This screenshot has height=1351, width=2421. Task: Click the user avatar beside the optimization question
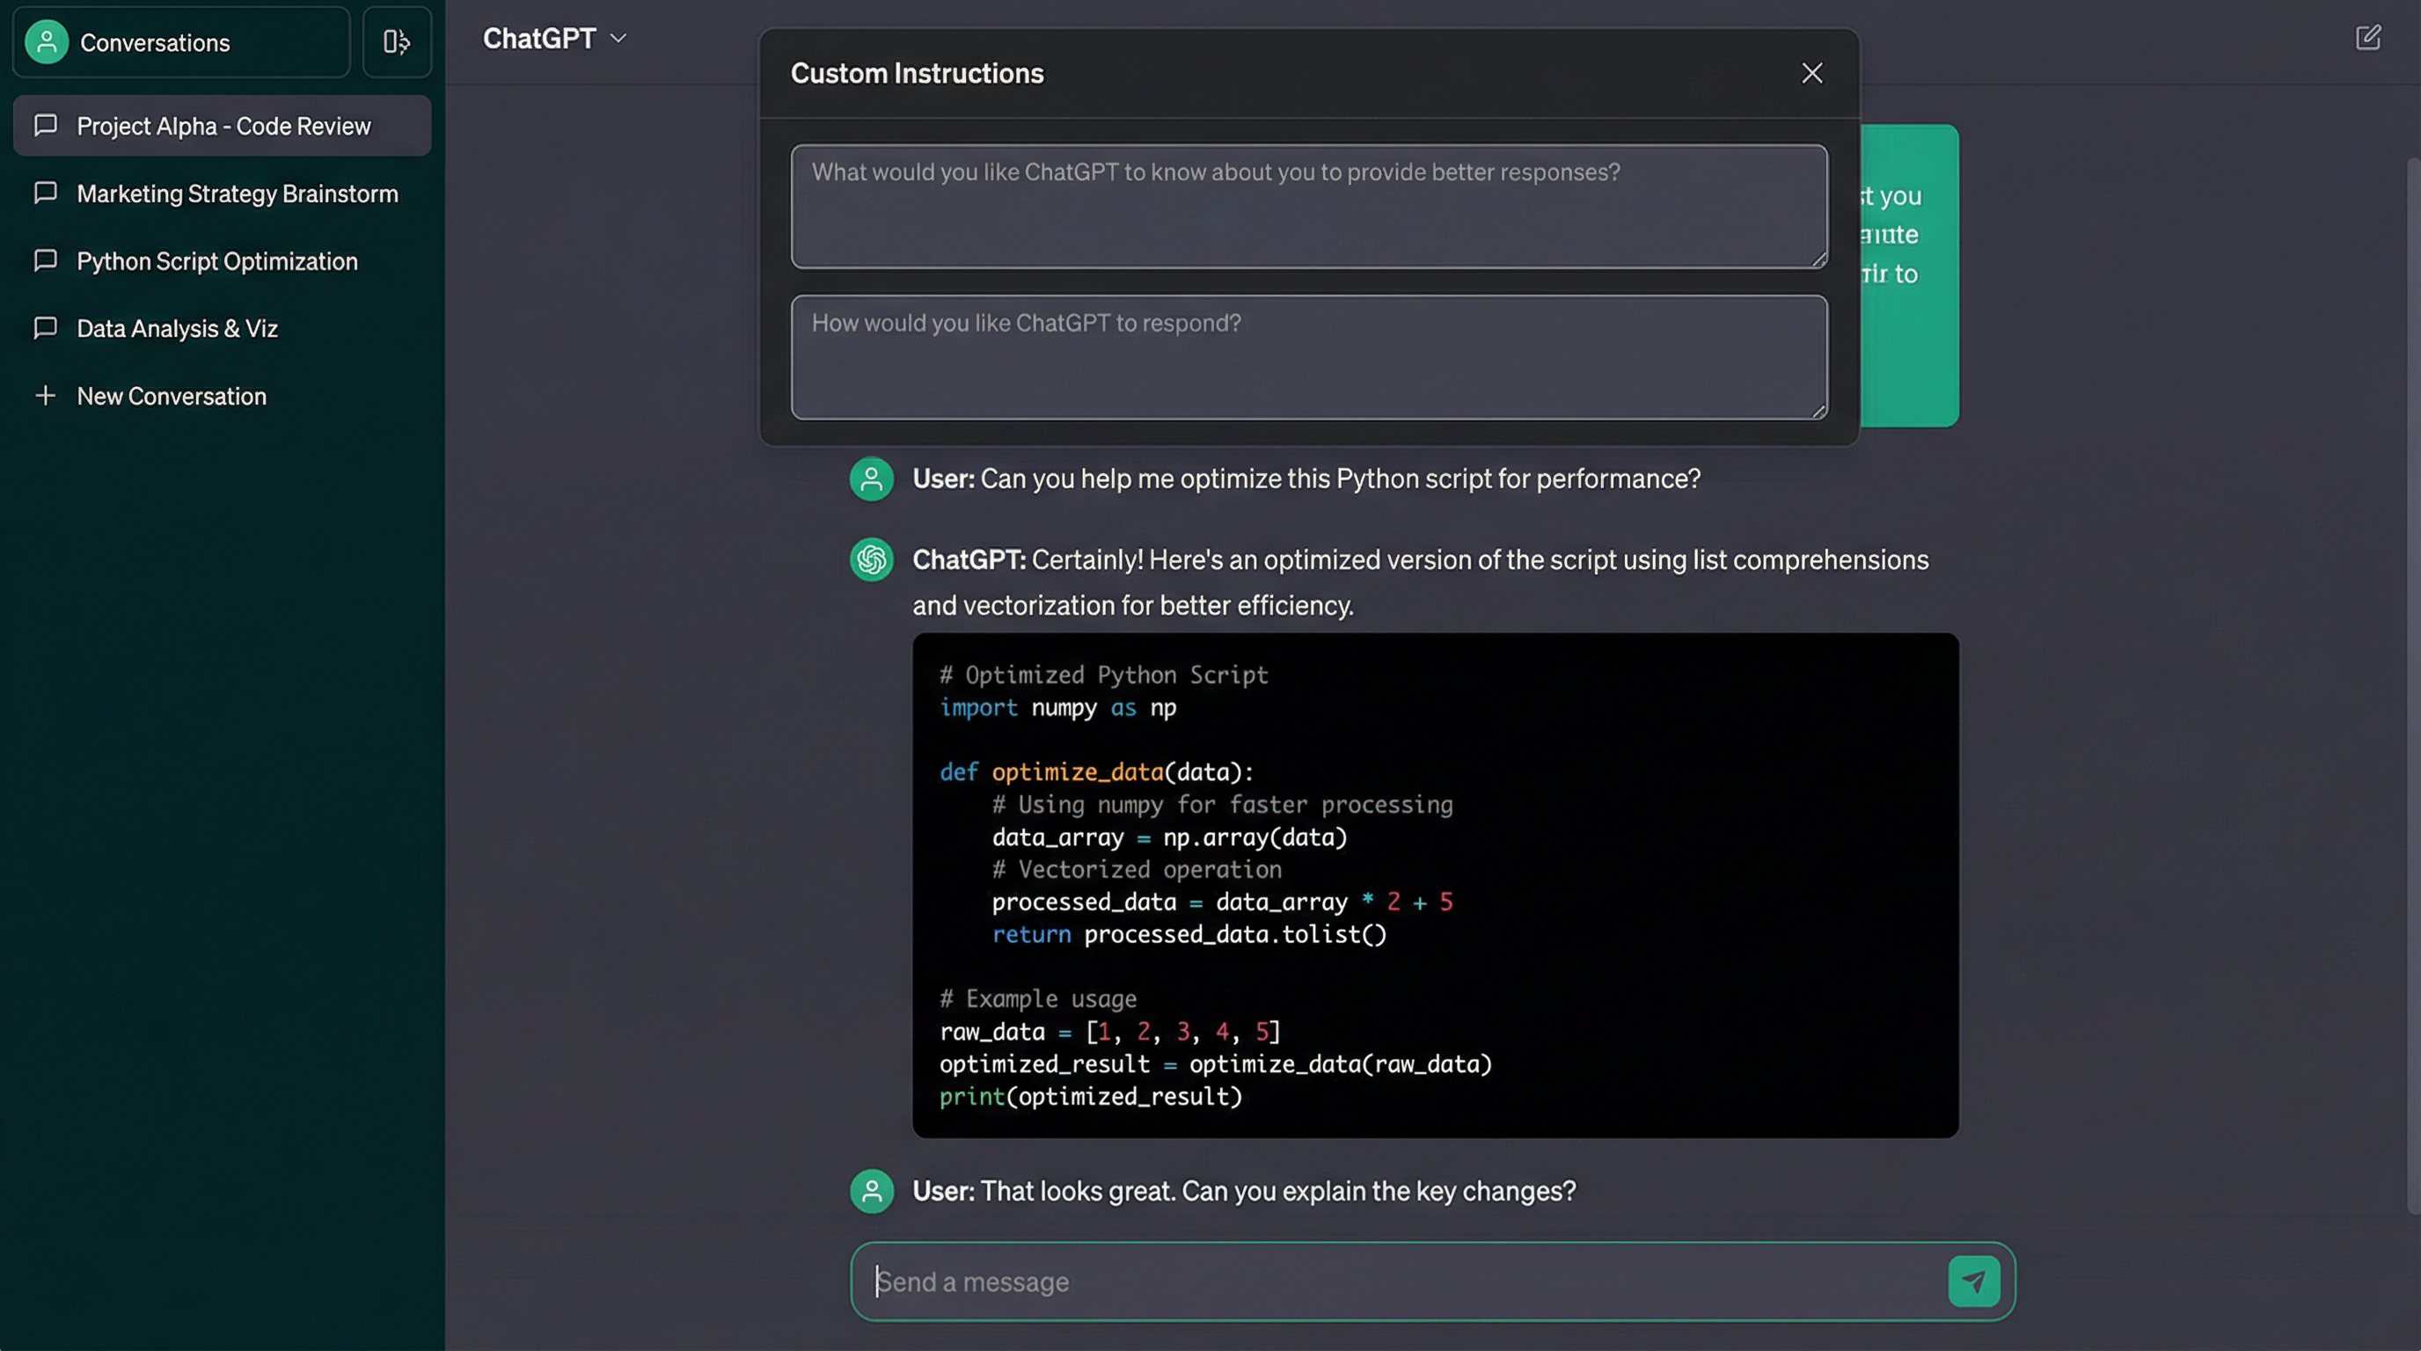coord(870,478)
